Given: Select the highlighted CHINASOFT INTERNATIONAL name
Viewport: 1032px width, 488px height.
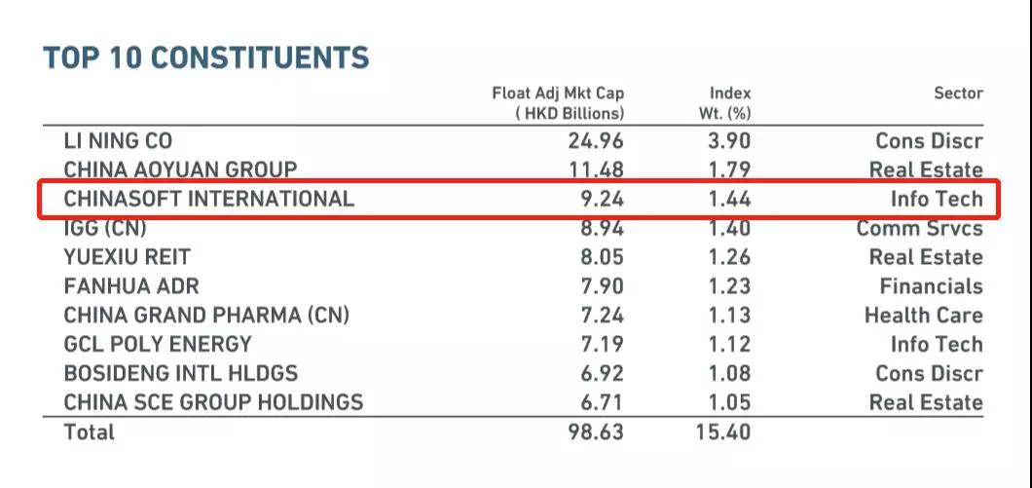Looking at the screenshot, I should [x=208, y=200].
